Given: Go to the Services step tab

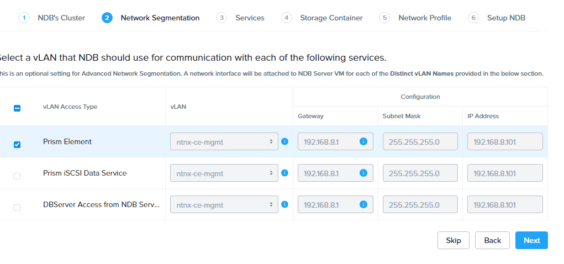Looking at the screenshot, I should tap(249, 18).
